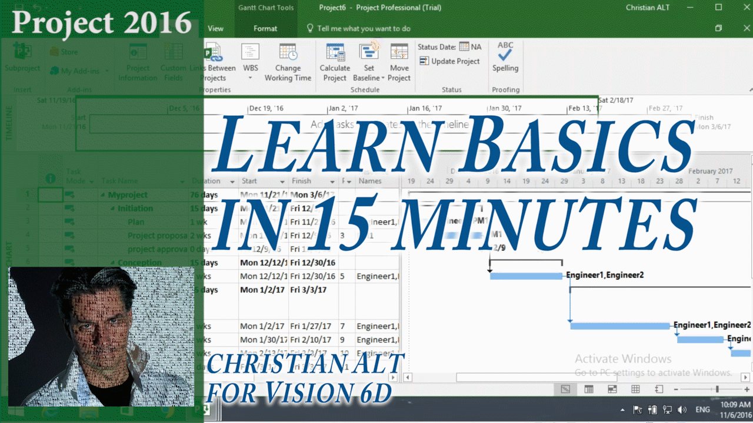This screenshot has width=753, height=423.
Task: Open Duration column filter dropdown
Action: [x=232, y=182]
